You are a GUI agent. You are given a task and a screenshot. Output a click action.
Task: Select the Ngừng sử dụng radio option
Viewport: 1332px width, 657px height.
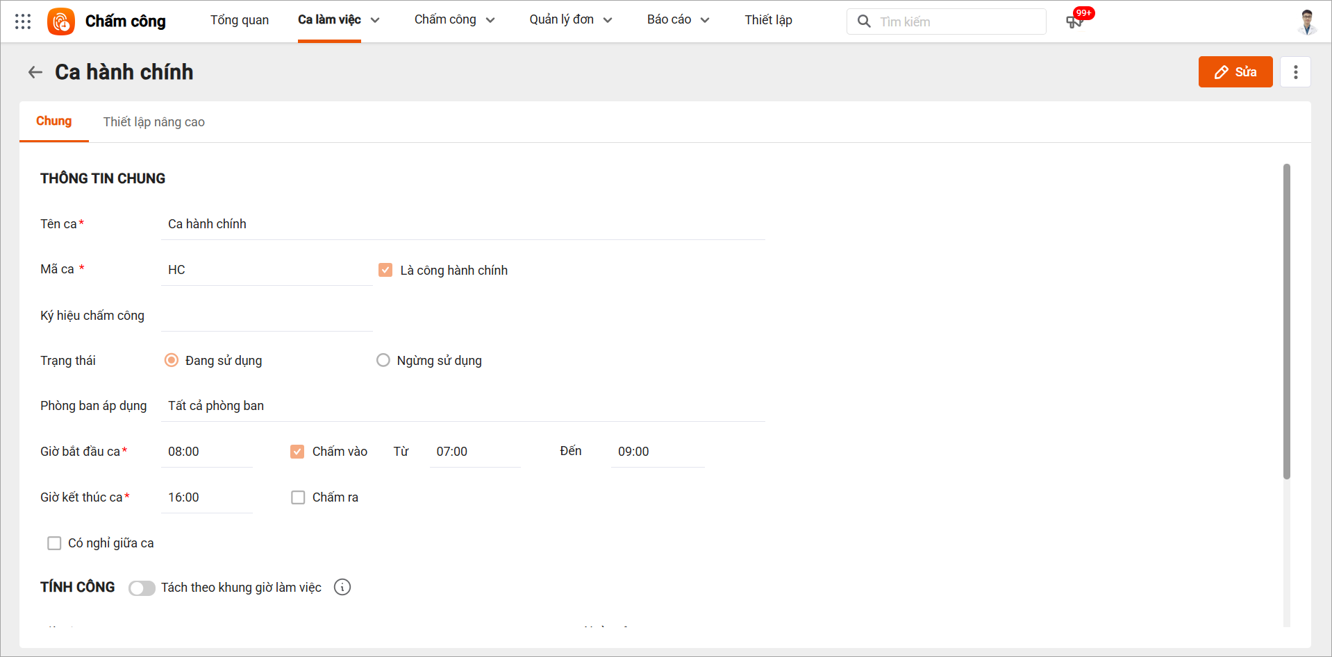(x=383, y=360)
